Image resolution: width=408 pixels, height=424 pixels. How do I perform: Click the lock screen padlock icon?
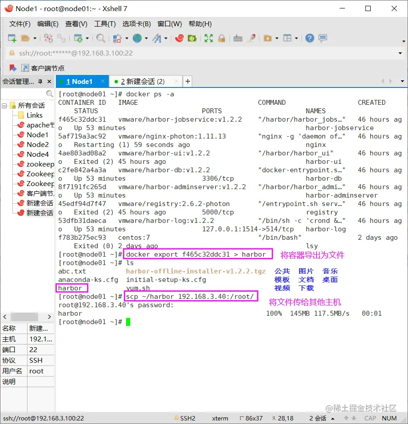222,38
